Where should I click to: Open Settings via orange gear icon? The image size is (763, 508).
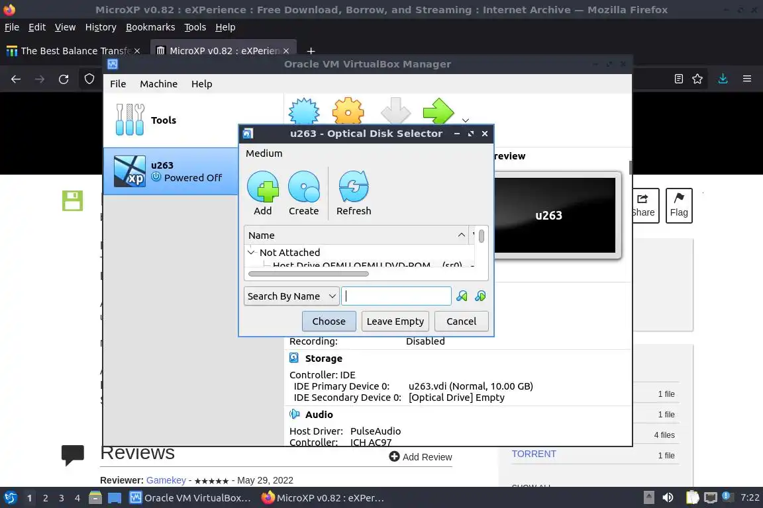[x=348, y=111]
